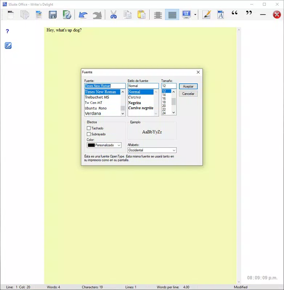Click the globe document export icon
284x290 pixels.
[67, 14]
